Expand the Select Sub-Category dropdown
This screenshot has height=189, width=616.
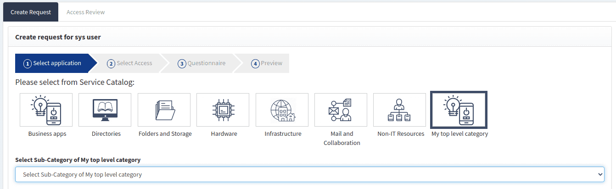pos(309,174)
